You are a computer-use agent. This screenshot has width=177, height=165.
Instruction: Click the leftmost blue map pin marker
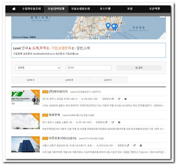coord(108,26)
